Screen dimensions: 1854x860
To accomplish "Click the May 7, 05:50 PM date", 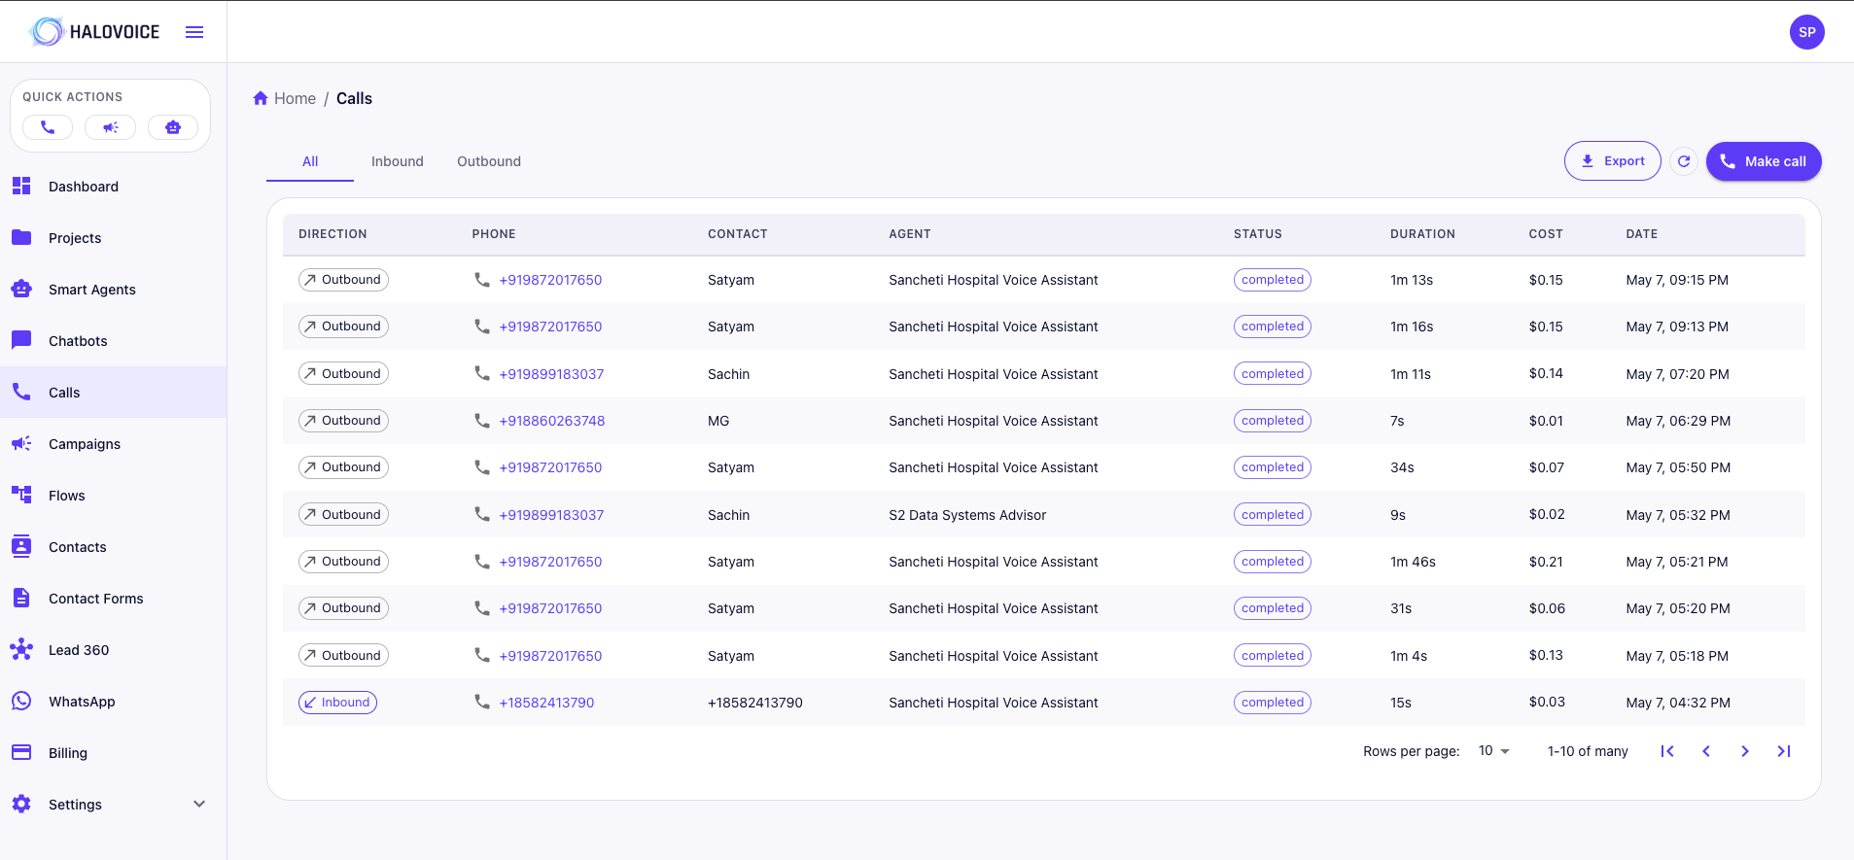I will click(1678, 467).
